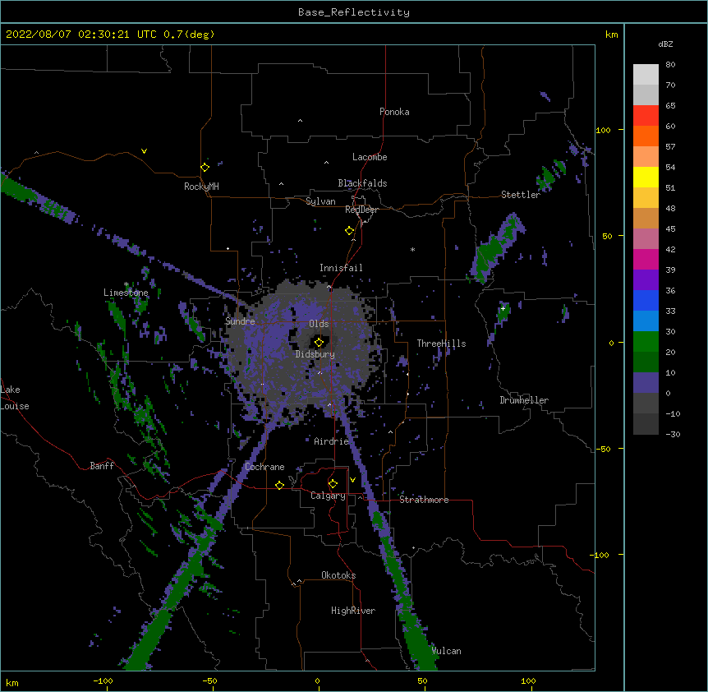Pick the light gray 80 dBZ legend swatch
The width and height of the screenshot is (708, 692).
[x=646, y=75]
